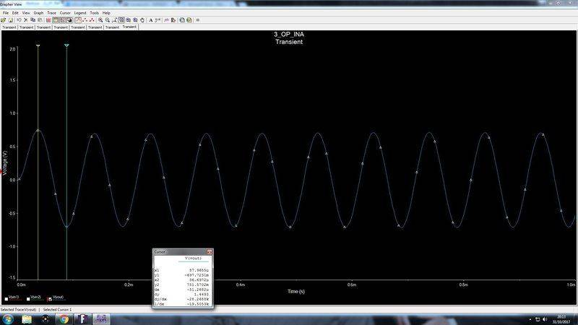Open Google Chrome from the taskbar

(63, 318)
